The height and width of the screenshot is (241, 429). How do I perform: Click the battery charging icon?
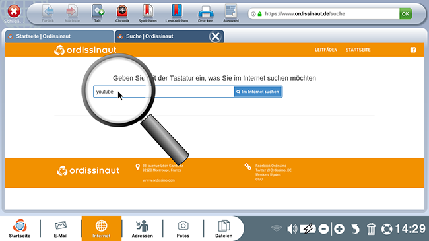pos(308,228)
